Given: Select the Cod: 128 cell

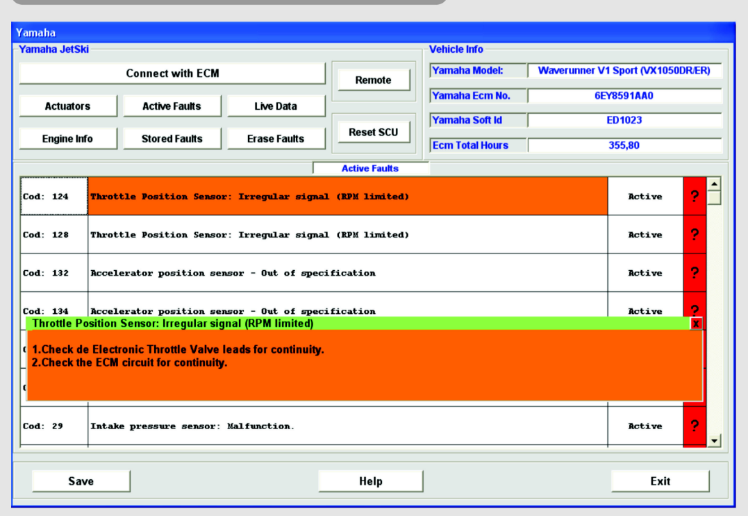Looking at the screenshot, I should 54,234.
